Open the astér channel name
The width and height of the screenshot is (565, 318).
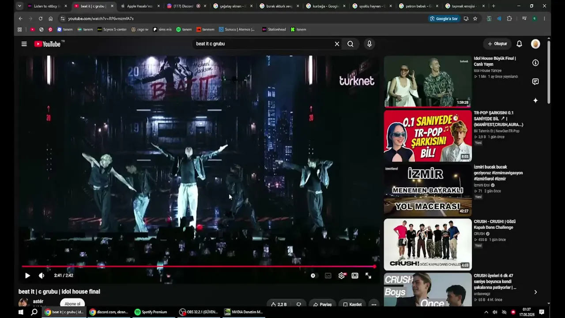[38, 301]
